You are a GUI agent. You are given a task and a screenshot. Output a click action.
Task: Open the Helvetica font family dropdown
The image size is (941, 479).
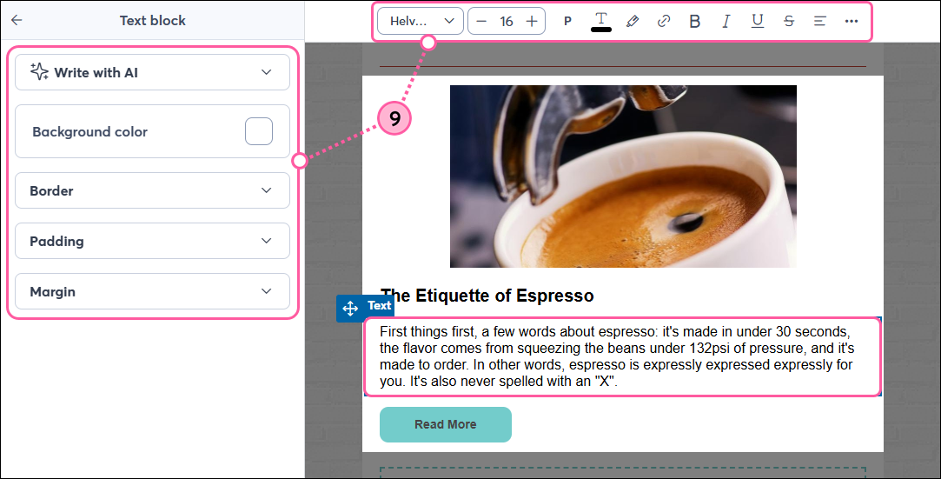[420, 21]
